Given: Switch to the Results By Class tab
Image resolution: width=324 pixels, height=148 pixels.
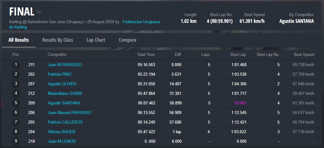Looking at the screenshot, I should pos(57,40).
